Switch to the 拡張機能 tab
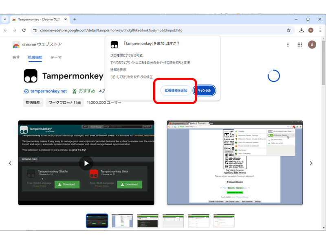Screen dimensions: 326x244 pos(35,57)
